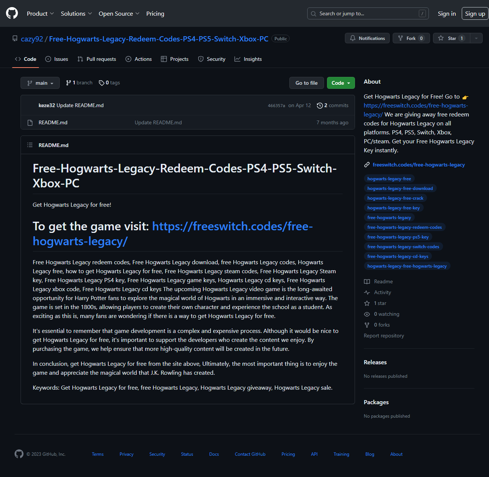Open the Pull requests tab
The image size is (489, 477).
click(x=97, y=59)
